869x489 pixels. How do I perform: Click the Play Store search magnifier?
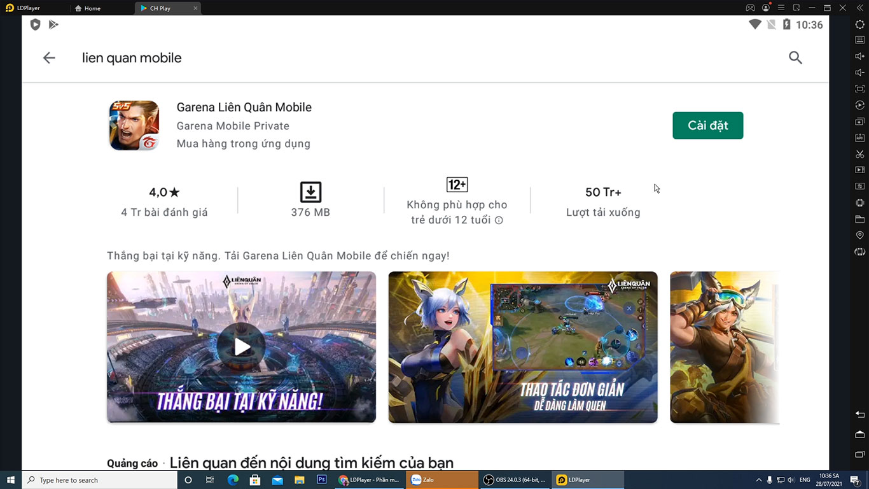coord(795,58)
